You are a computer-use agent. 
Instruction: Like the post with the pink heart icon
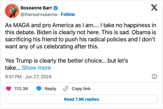[x=9, y=89]
